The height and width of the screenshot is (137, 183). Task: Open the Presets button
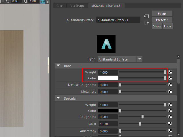(x=162, y=20)
